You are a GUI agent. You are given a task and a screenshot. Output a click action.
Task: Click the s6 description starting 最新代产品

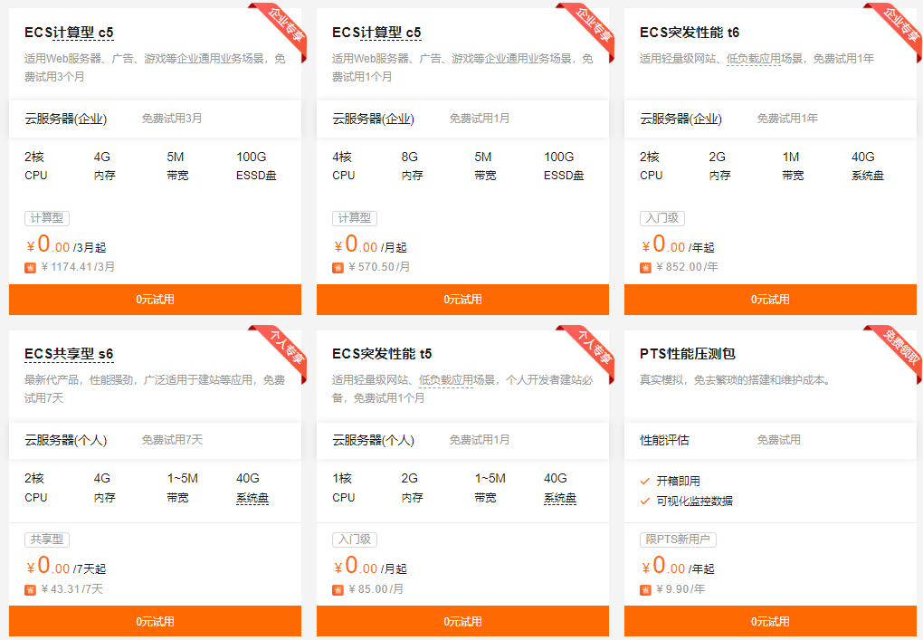pos(155,389)
